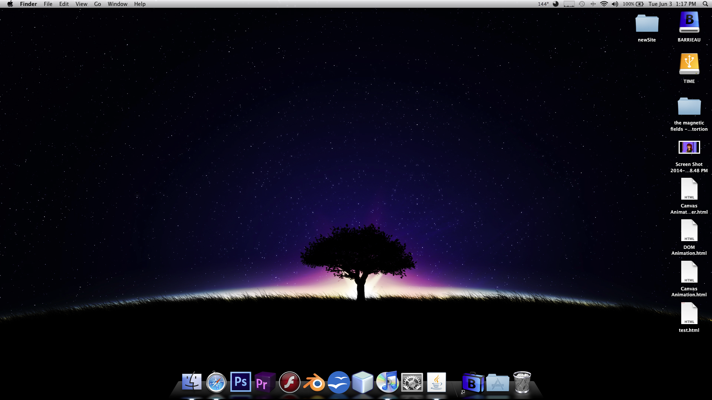Open the Go menu
Viewport: 712px width, 400px height.
98,4
